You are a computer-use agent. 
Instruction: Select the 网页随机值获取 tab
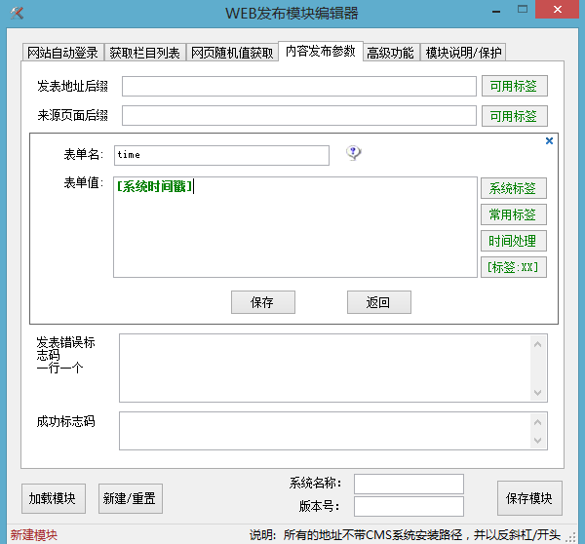click(x=232, y=53)
